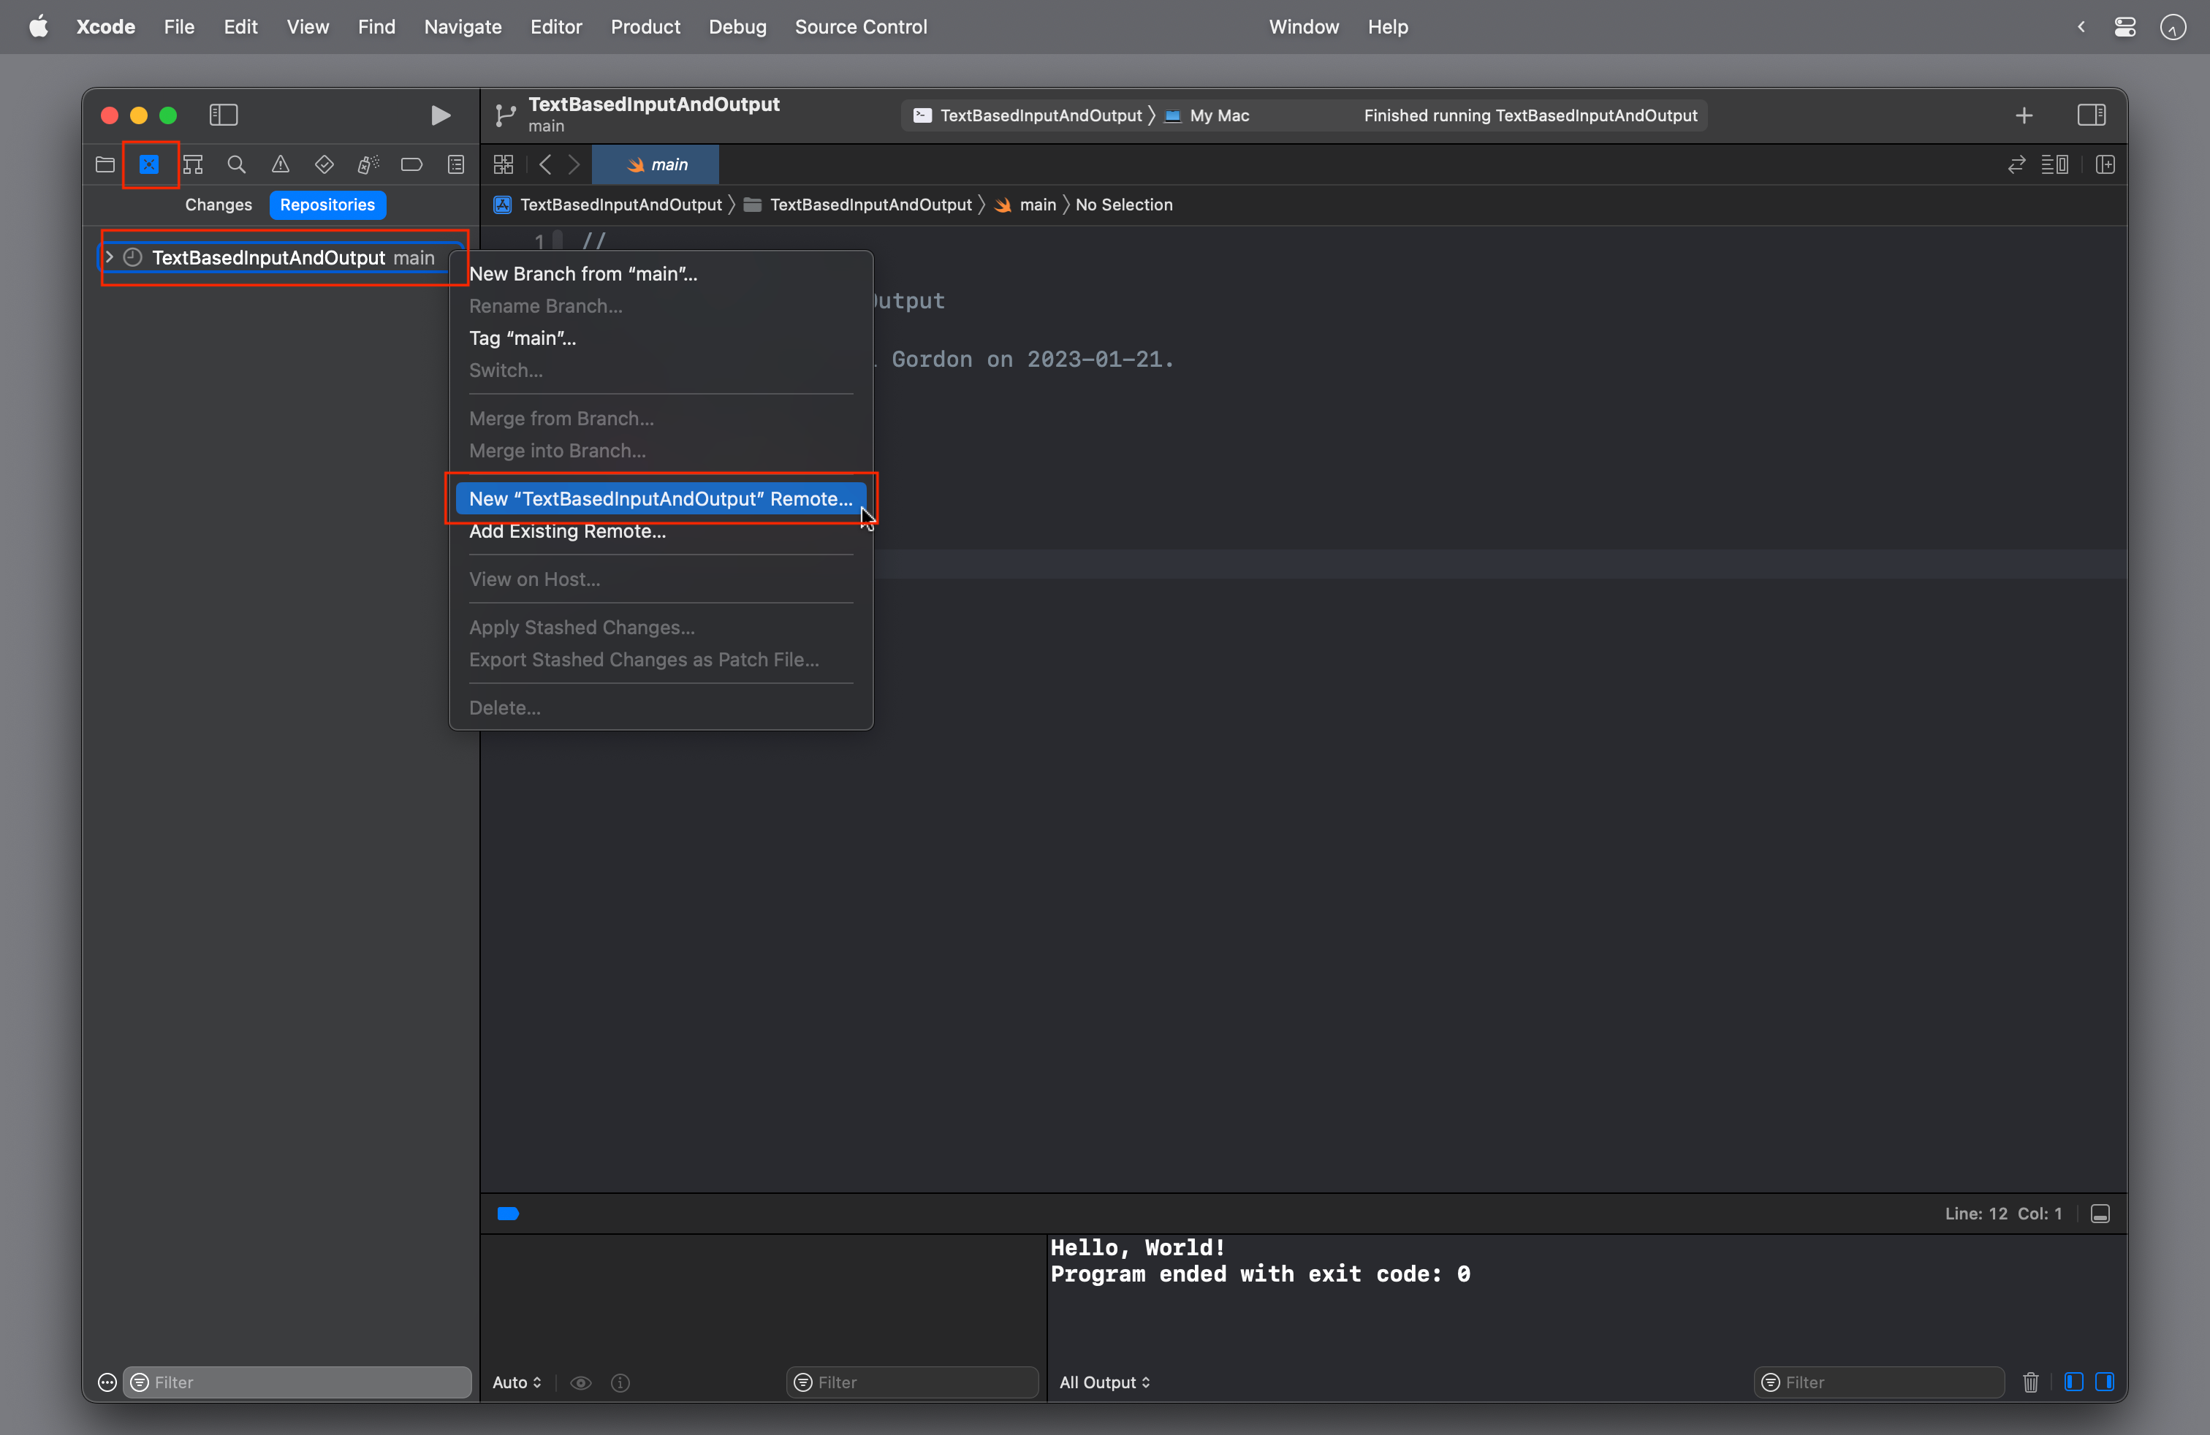Switch to the Changes tab
This screenshot has width=2210, height=1435.
coord(219,204)
